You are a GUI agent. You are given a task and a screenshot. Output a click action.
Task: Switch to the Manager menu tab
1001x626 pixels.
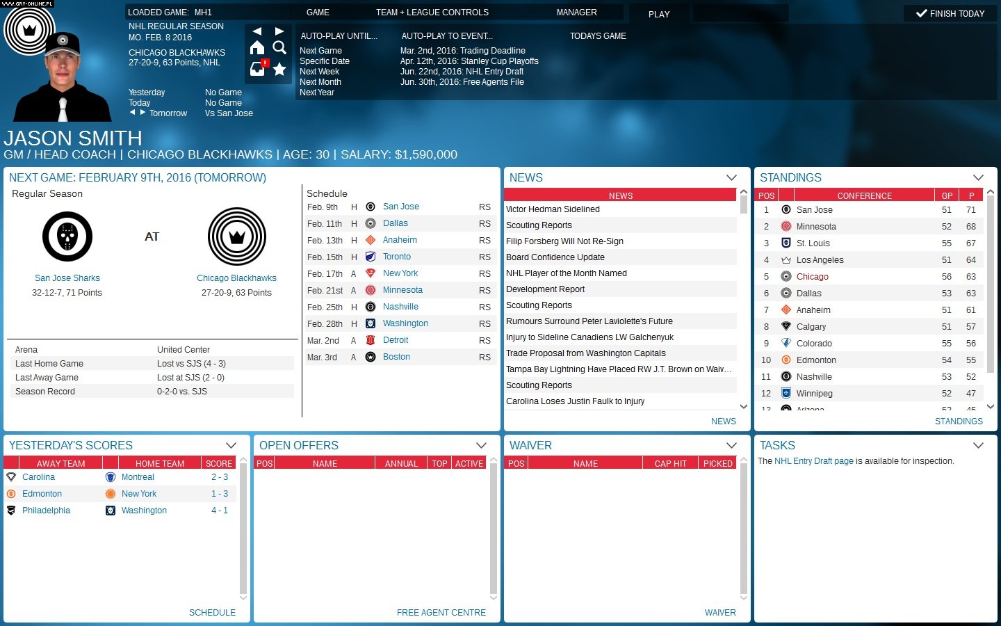pyautogui.click(x=576, y=12)
